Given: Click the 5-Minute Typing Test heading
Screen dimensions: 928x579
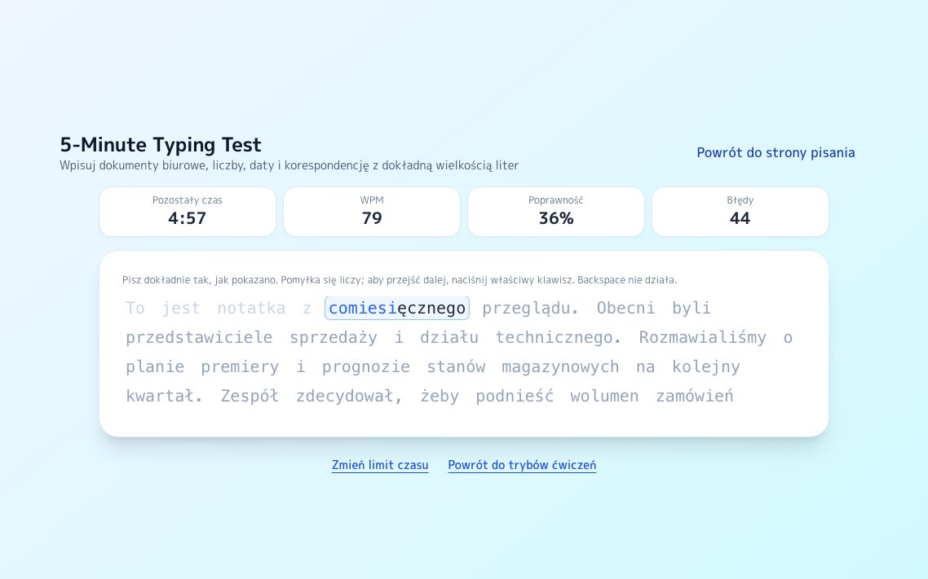Looking at the screenshot, I should 161,145.
